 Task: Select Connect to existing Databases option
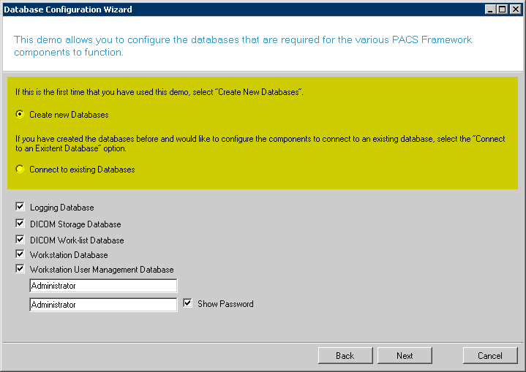[x=20, y=170]
